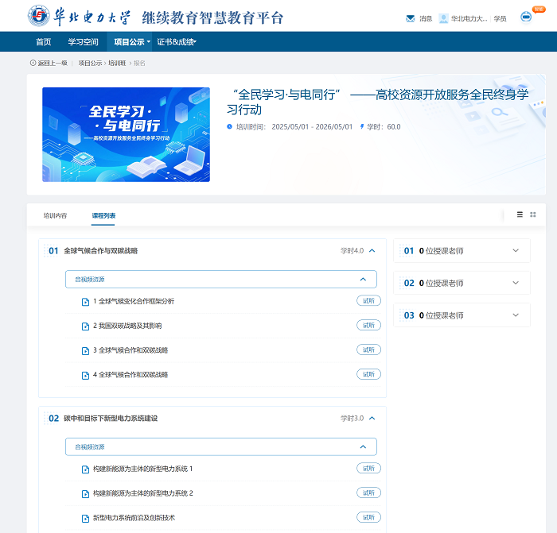
Task: Click the 全民学习·与电同行 course banner image
Action: click(x=126, y=134)
